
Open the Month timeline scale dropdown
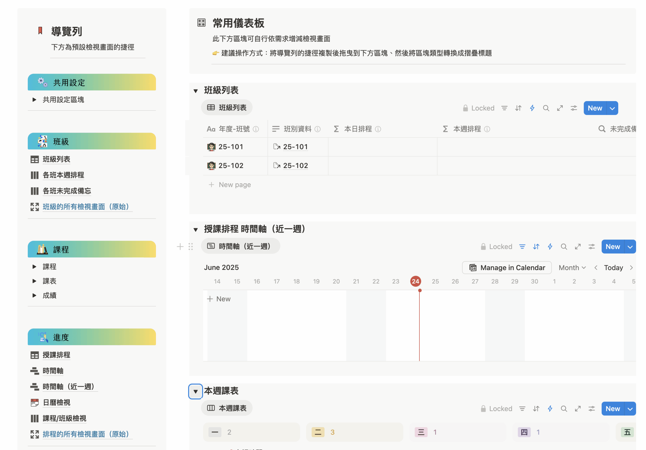pos(572,267)
